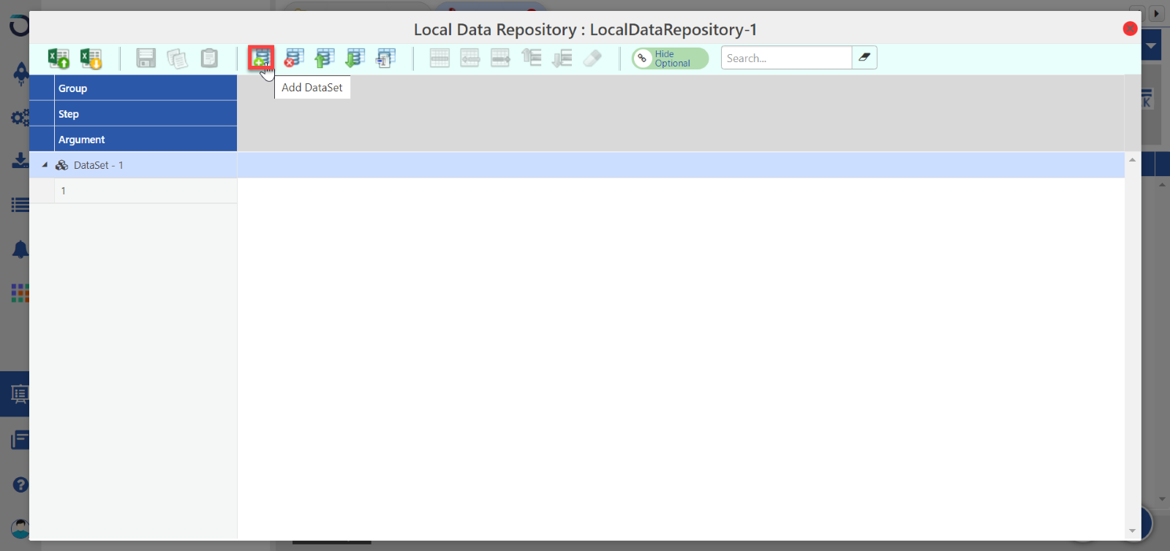
Task: Click inside the Search input field
Action: (x=786, y=58)
